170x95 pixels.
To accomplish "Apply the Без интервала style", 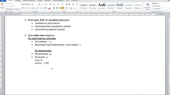I will point(93,6).
